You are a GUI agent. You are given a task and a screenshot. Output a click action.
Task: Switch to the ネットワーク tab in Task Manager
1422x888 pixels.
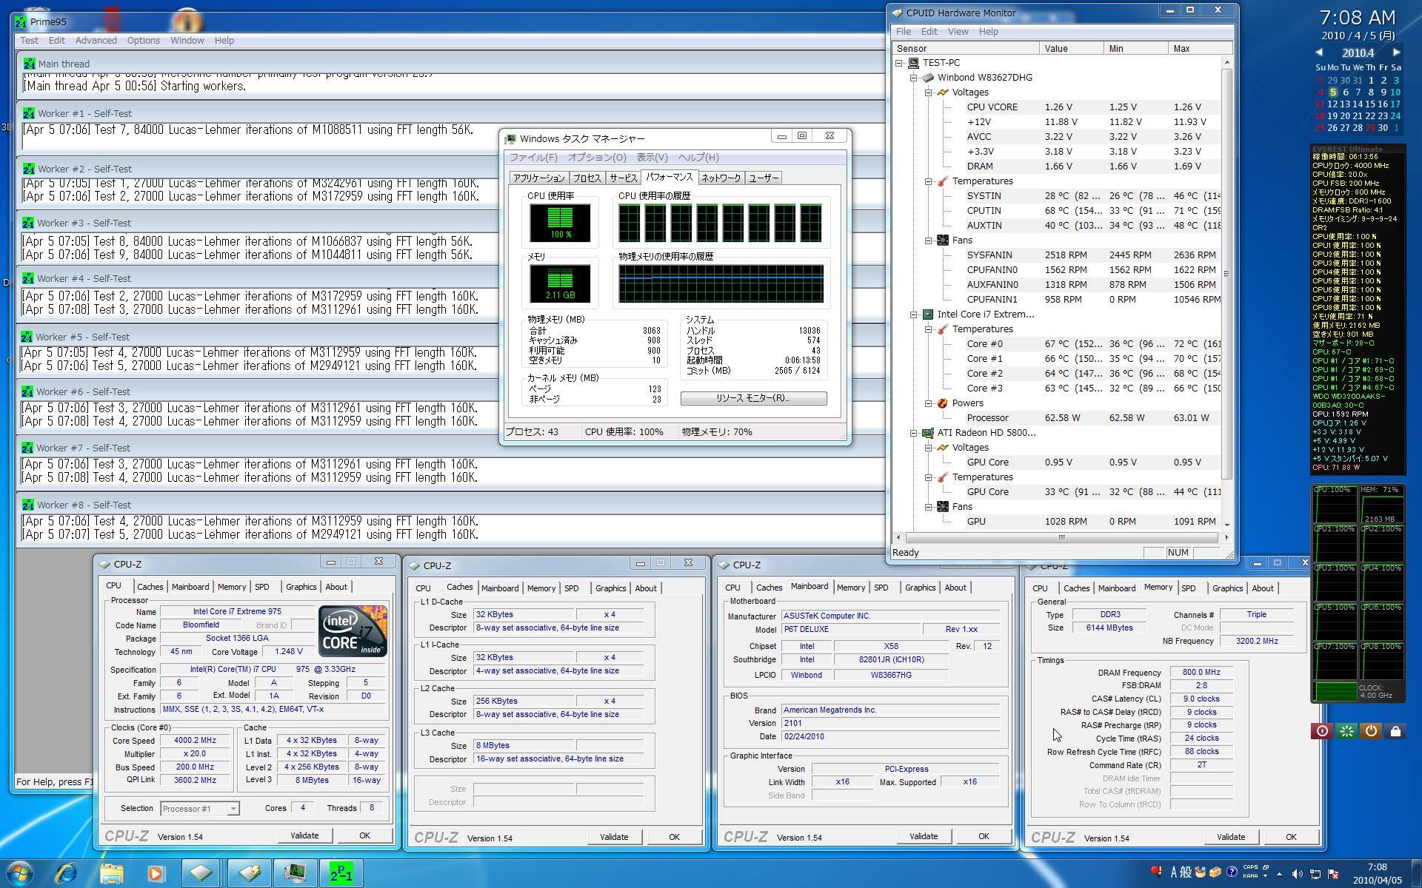(720, 178)
